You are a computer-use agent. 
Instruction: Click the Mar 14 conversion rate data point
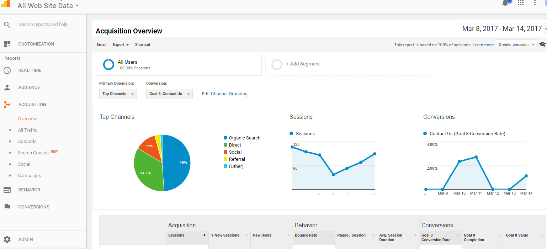pyautogui.click(x=526, y=176)
